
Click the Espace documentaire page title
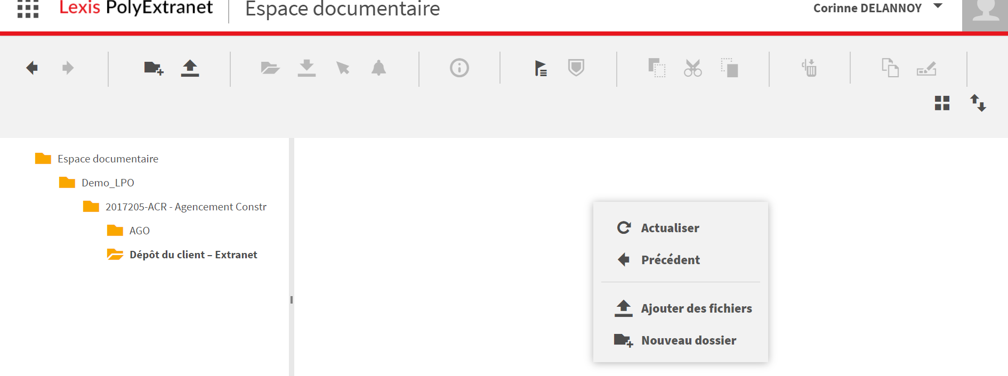point(343,9)
